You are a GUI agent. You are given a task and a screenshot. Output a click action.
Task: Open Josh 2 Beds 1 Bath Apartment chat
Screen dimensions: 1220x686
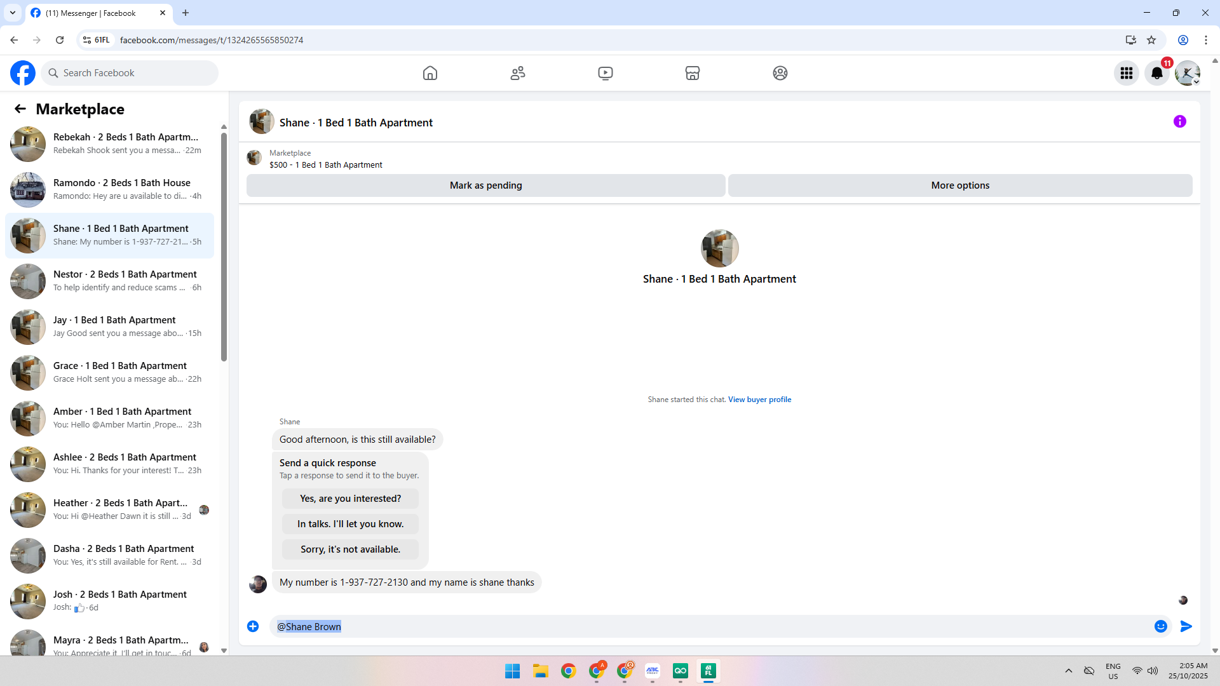(x=109, y=602)
